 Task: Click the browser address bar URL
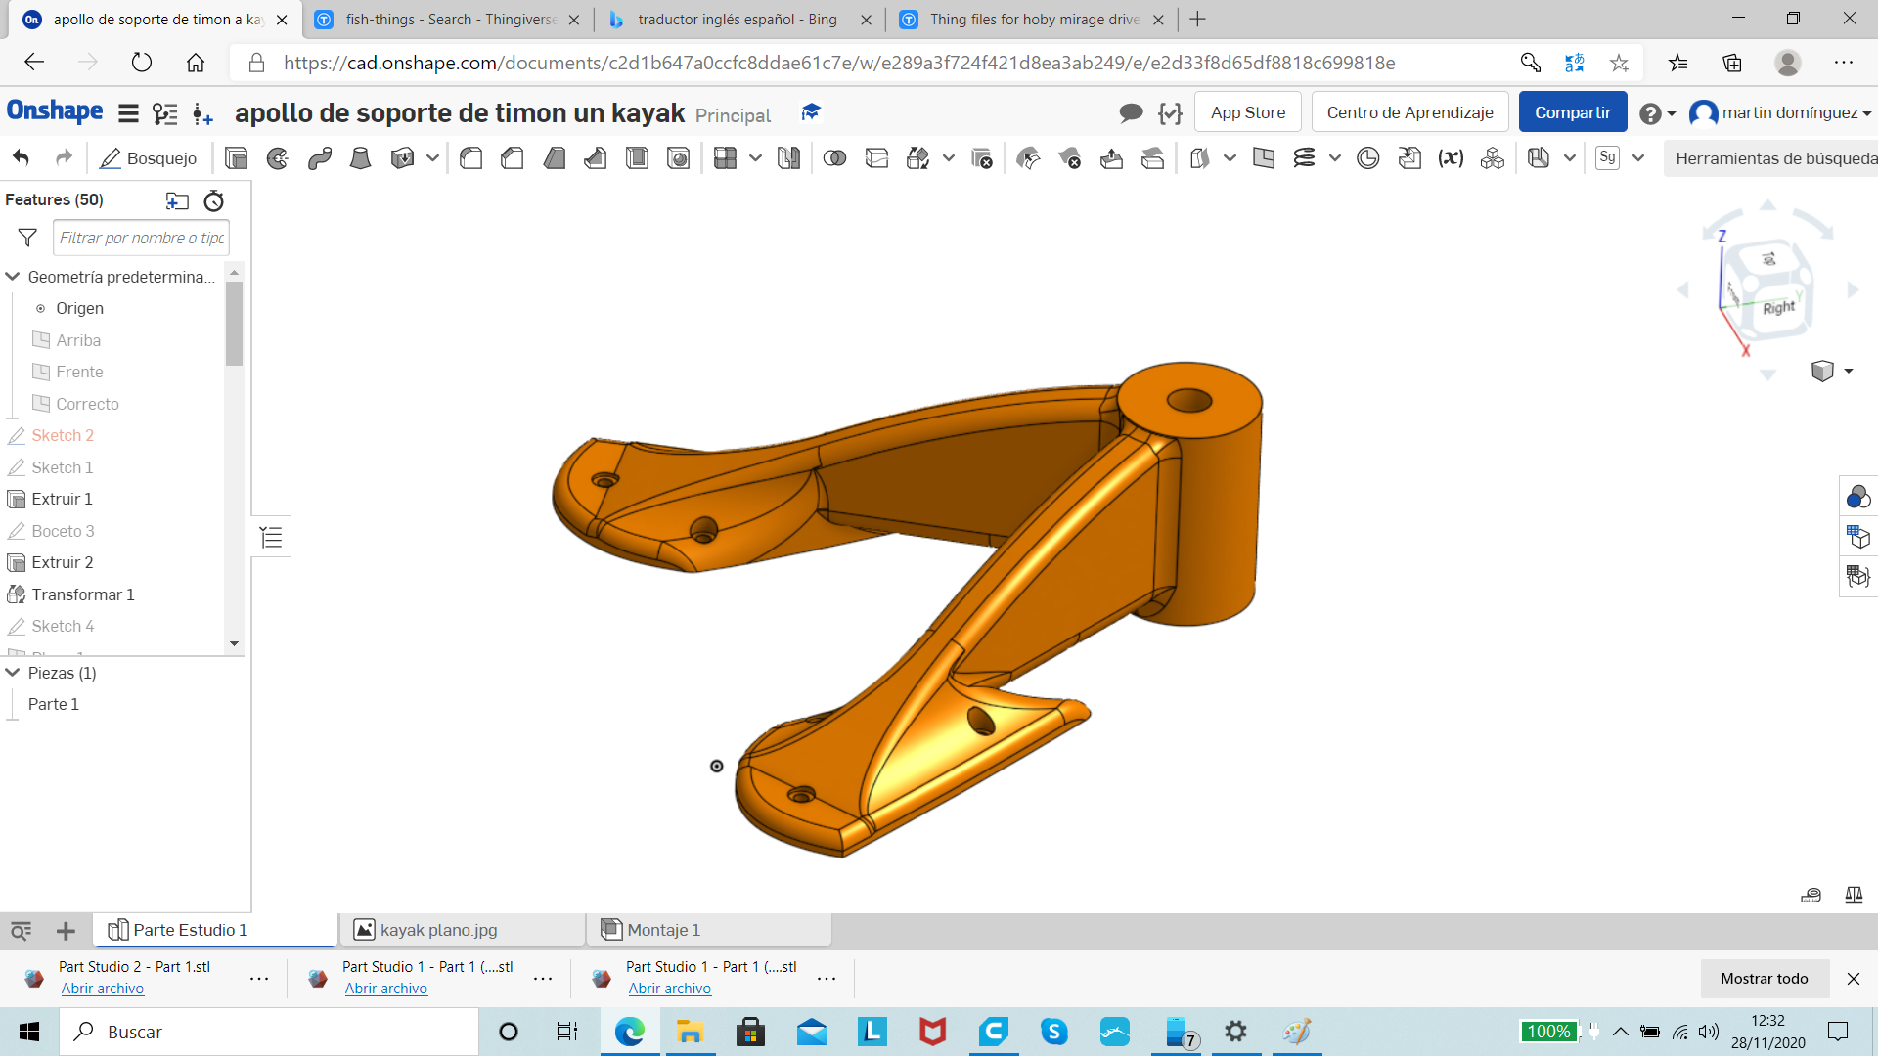coord(839,64)
